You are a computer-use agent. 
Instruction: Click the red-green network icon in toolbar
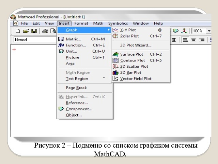(x=184, y=31)
